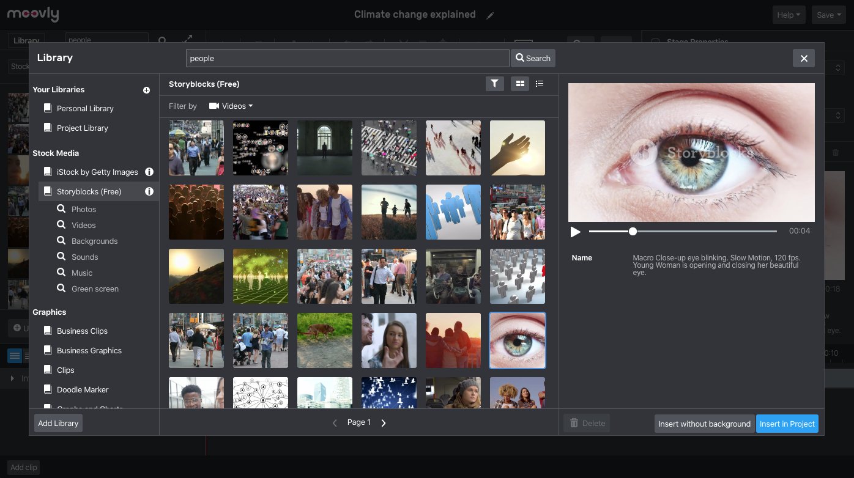Image resolution: width=854 pixels, height=478 pixels.
Task: Click Insert without background button
Action: point(704,424)
